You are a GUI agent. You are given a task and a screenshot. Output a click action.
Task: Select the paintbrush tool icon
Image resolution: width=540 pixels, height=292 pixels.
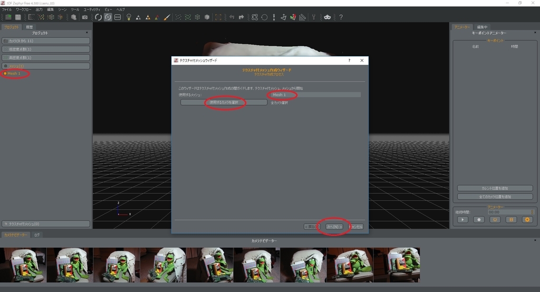coord(167,17)
